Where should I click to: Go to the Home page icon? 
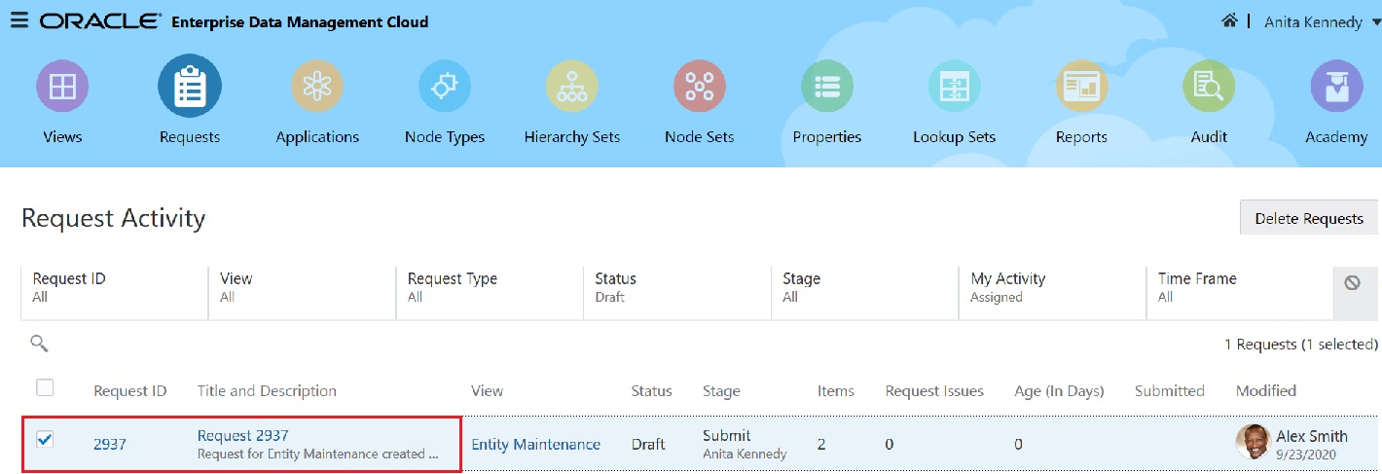point(1230,20)
